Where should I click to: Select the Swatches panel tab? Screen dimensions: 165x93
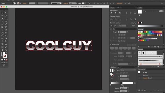click(141, 29)
